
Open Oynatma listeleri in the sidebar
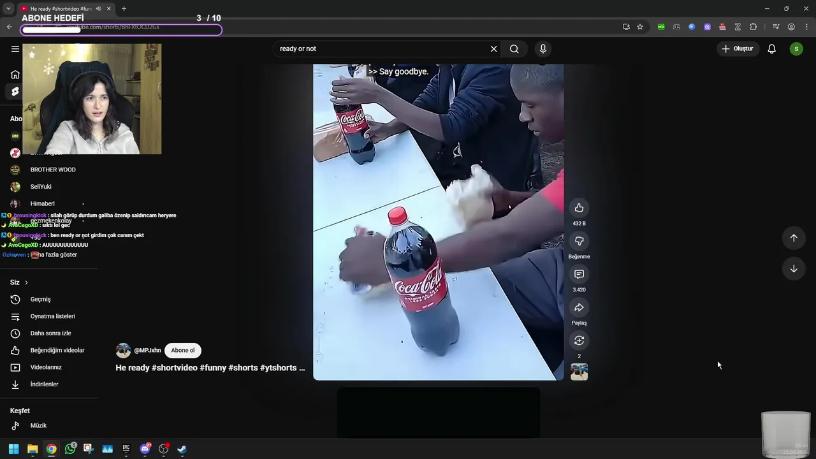pos(48,316)
